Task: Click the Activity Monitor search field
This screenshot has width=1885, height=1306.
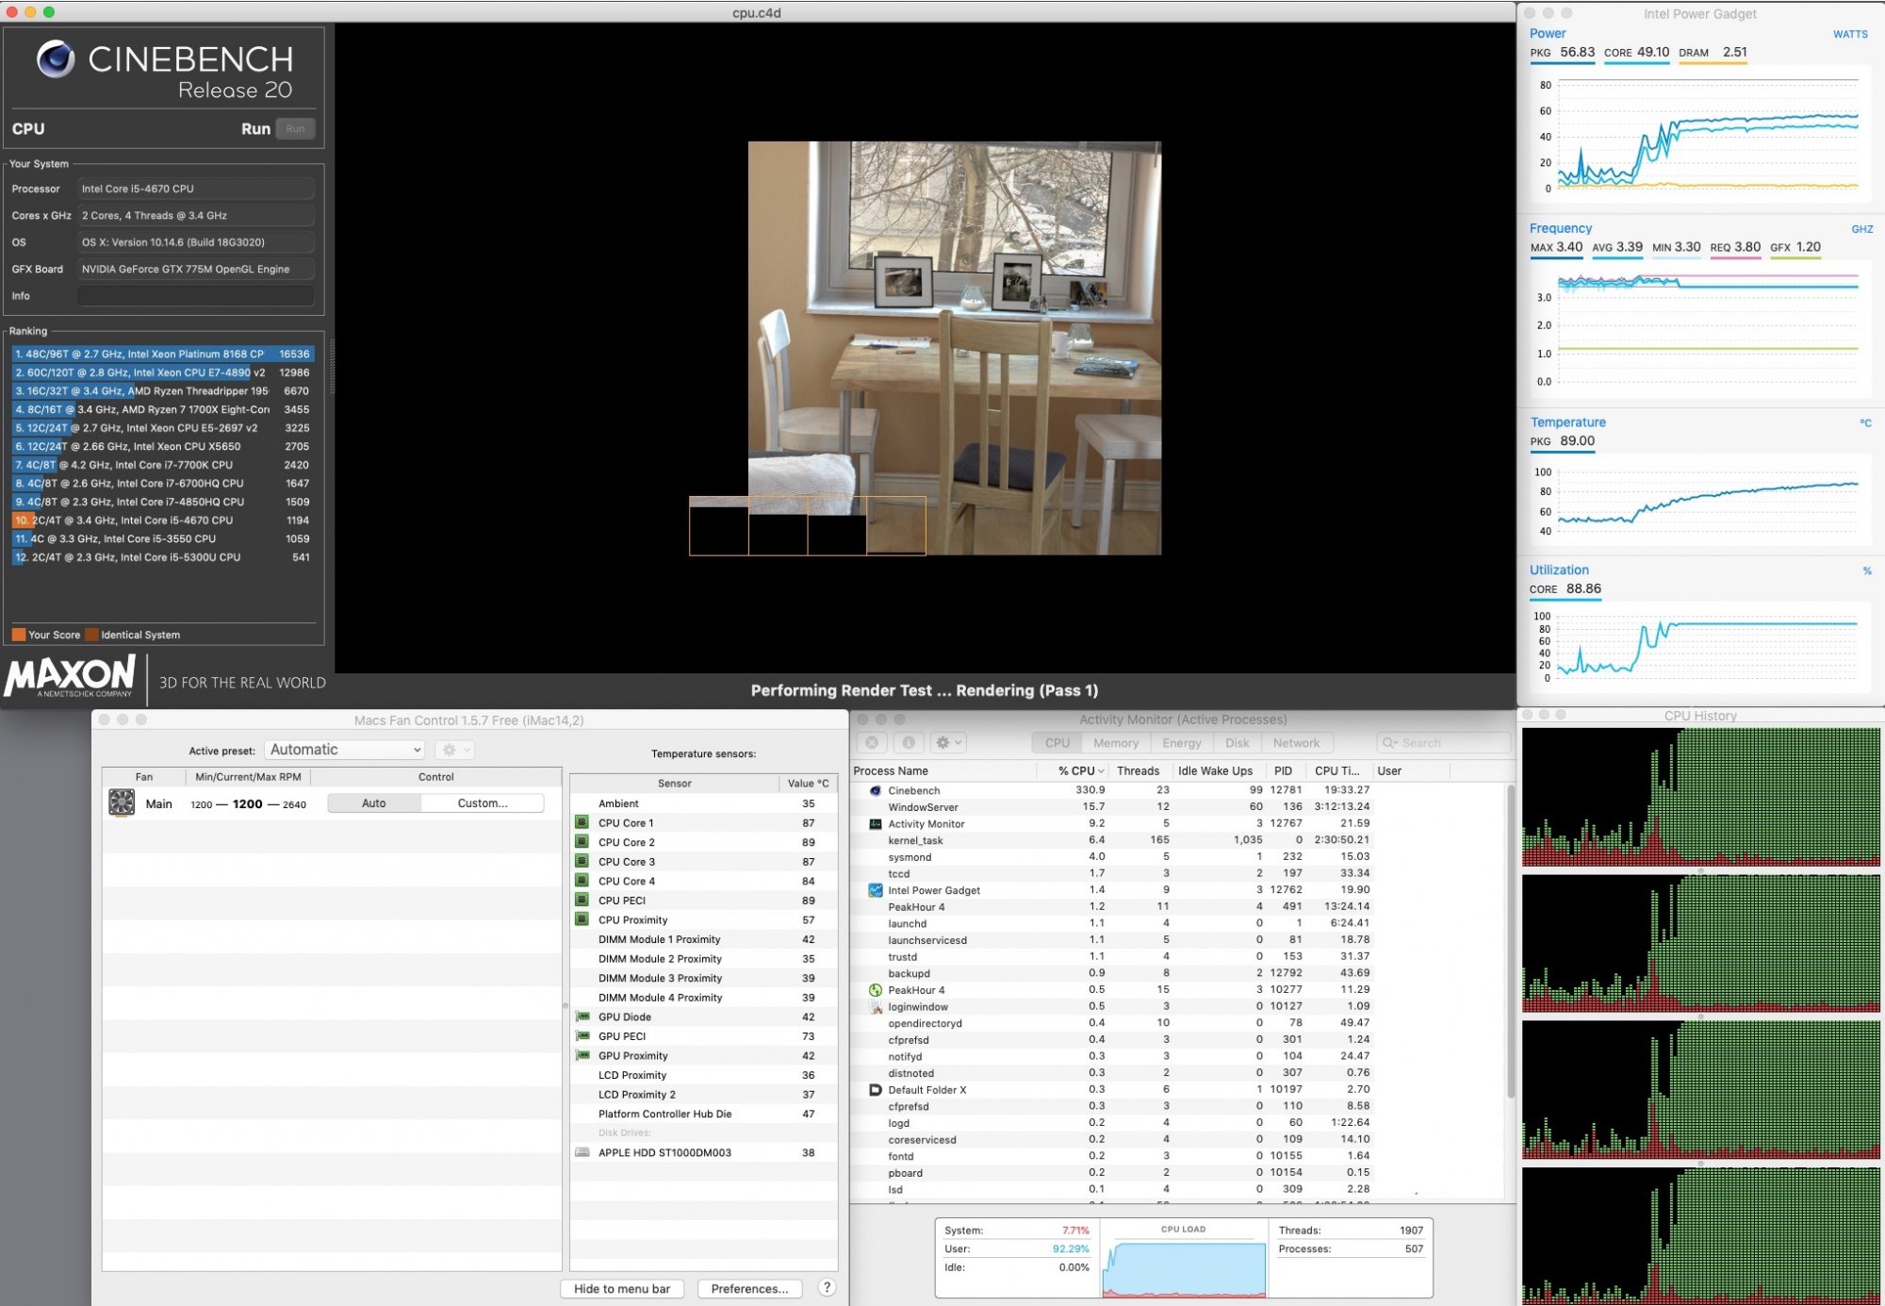Action: pos(1442,743)
